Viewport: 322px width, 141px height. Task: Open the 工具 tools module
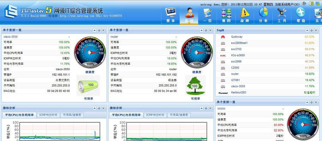click(282, 16)
